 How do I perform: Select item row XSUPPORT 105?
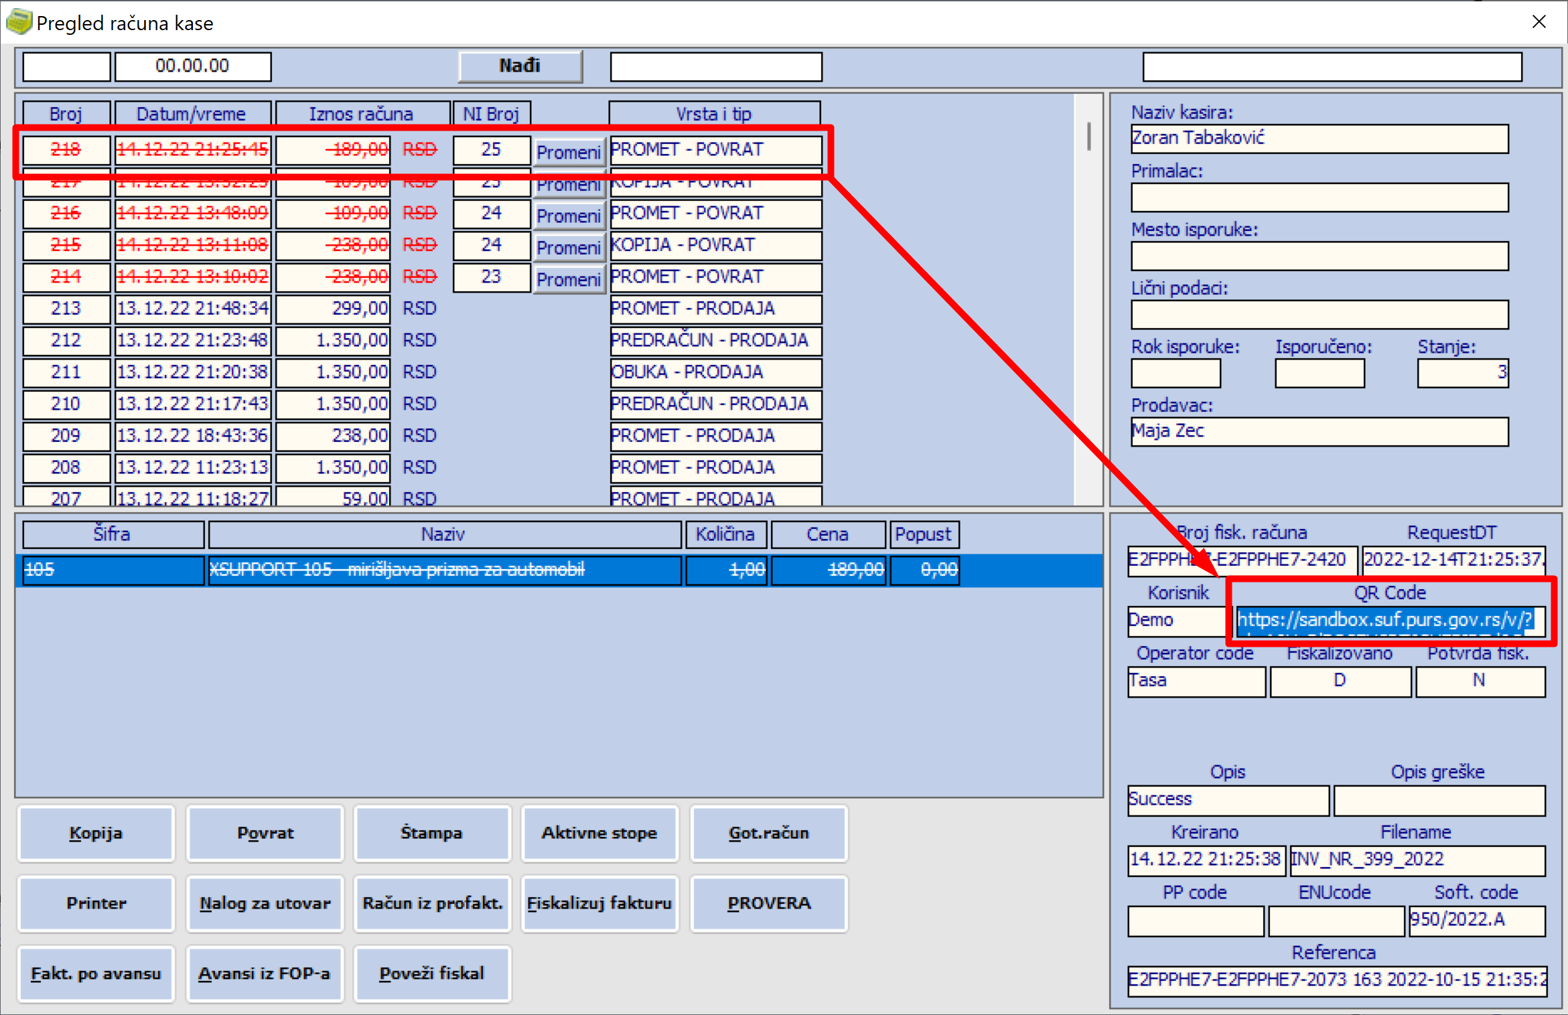point(559,570)
